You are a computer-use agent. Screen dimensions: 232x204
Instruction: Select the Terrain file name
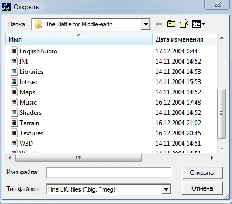[x=29, y=123]
